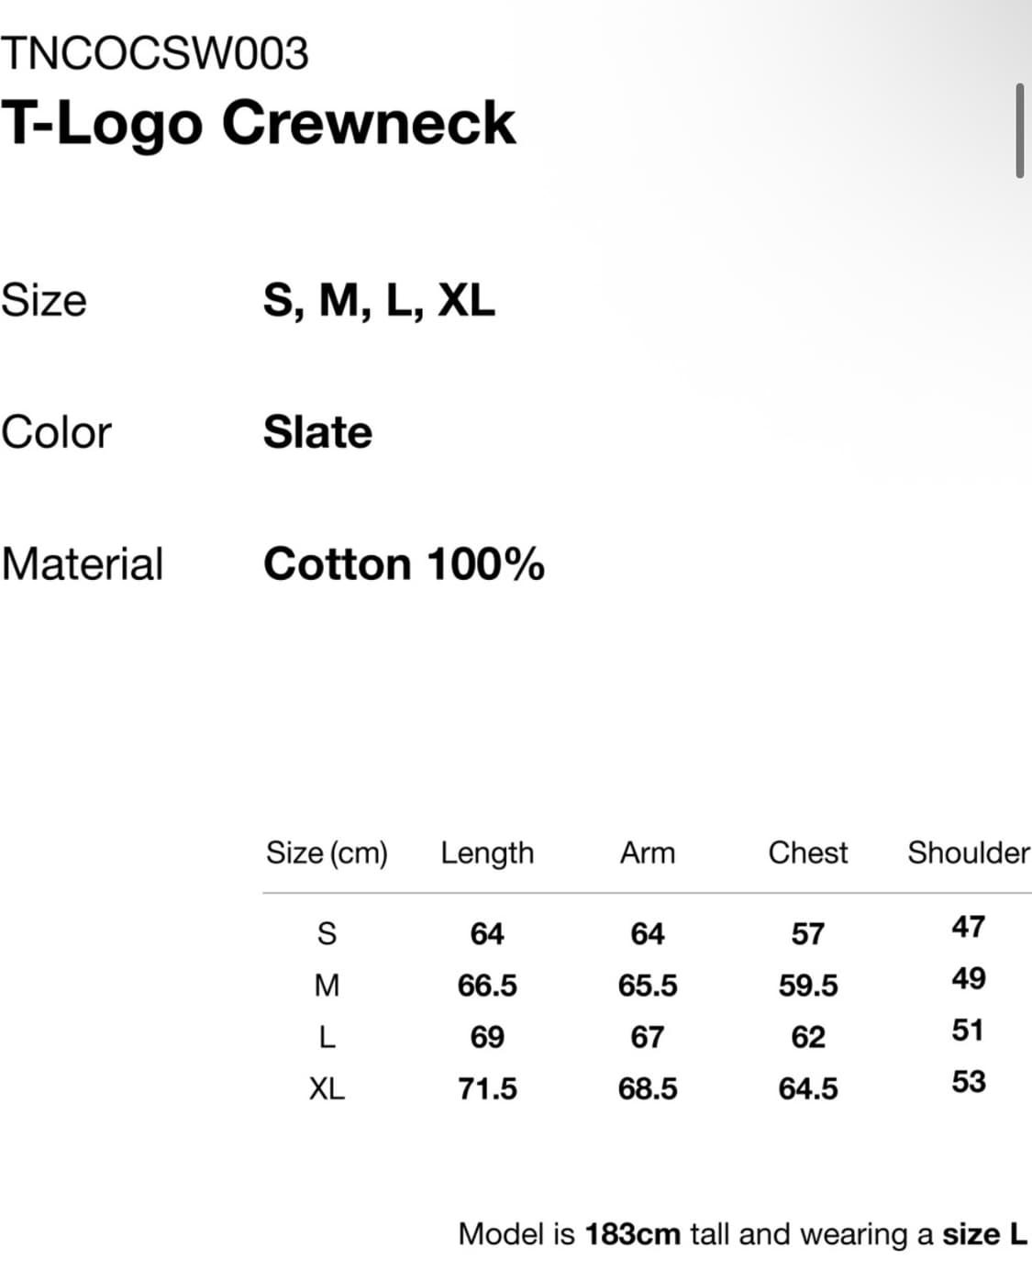Click the available sizes S, M, L, XL text
Screen dimensions: 1032x1270
(x=378, y=300)
